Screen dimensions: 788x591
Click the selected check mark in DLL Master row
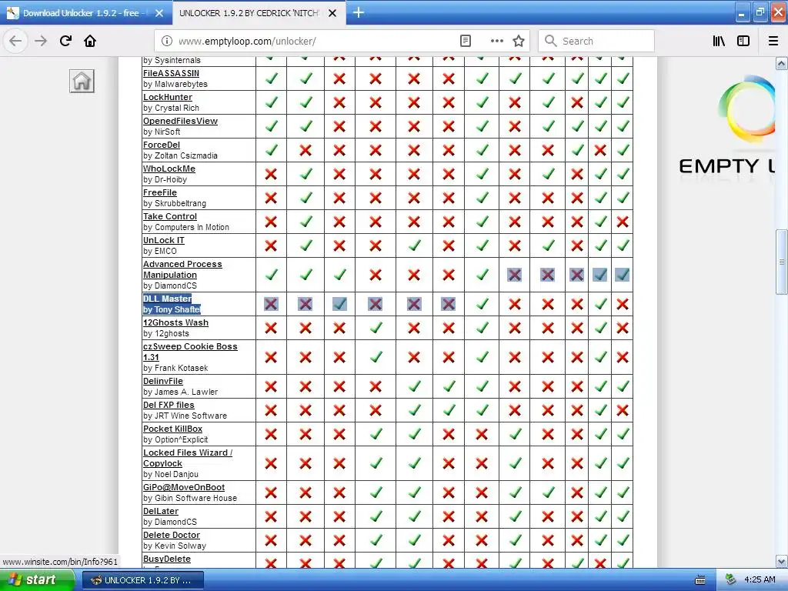coord(339,303)
